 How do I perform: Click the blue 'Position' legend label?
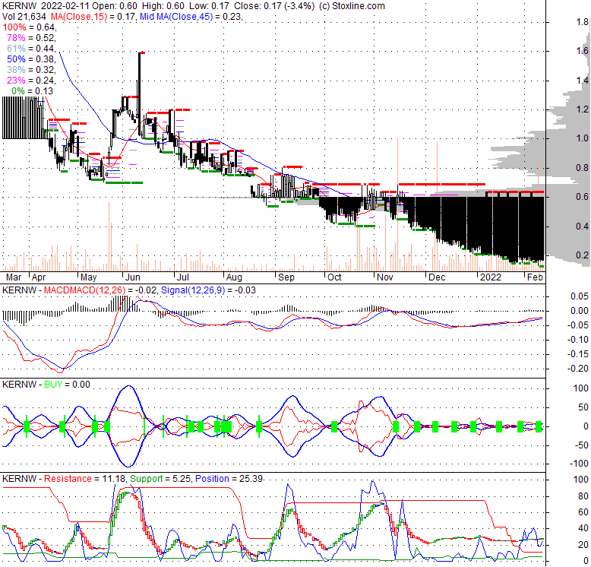coord(212,479)
